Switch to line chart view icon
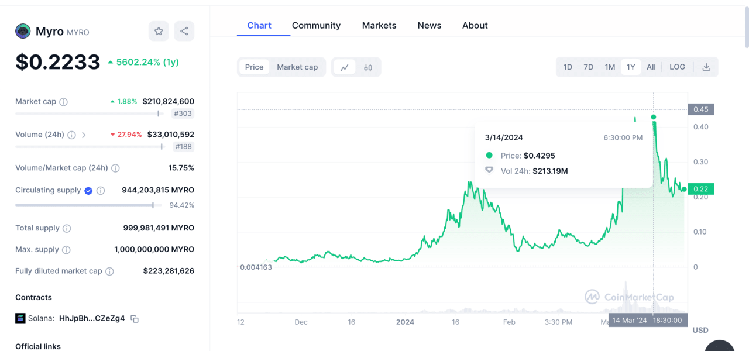 coord(344,67)
